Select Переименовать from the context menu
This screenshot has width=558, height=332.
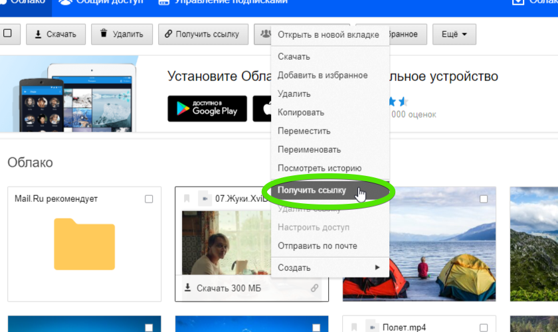(x=309, y=149)
